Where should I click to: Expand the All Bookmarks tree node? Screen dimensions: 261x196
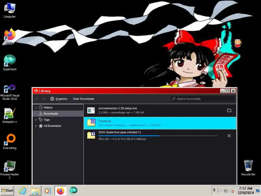36,126
